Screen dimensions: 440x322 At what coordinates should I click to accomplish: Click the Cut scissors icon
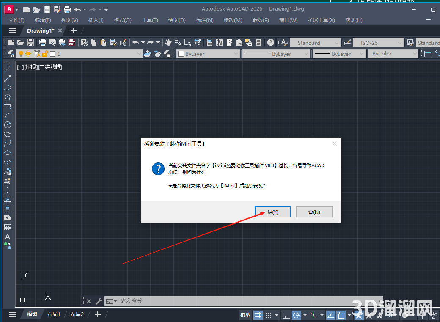84,42
